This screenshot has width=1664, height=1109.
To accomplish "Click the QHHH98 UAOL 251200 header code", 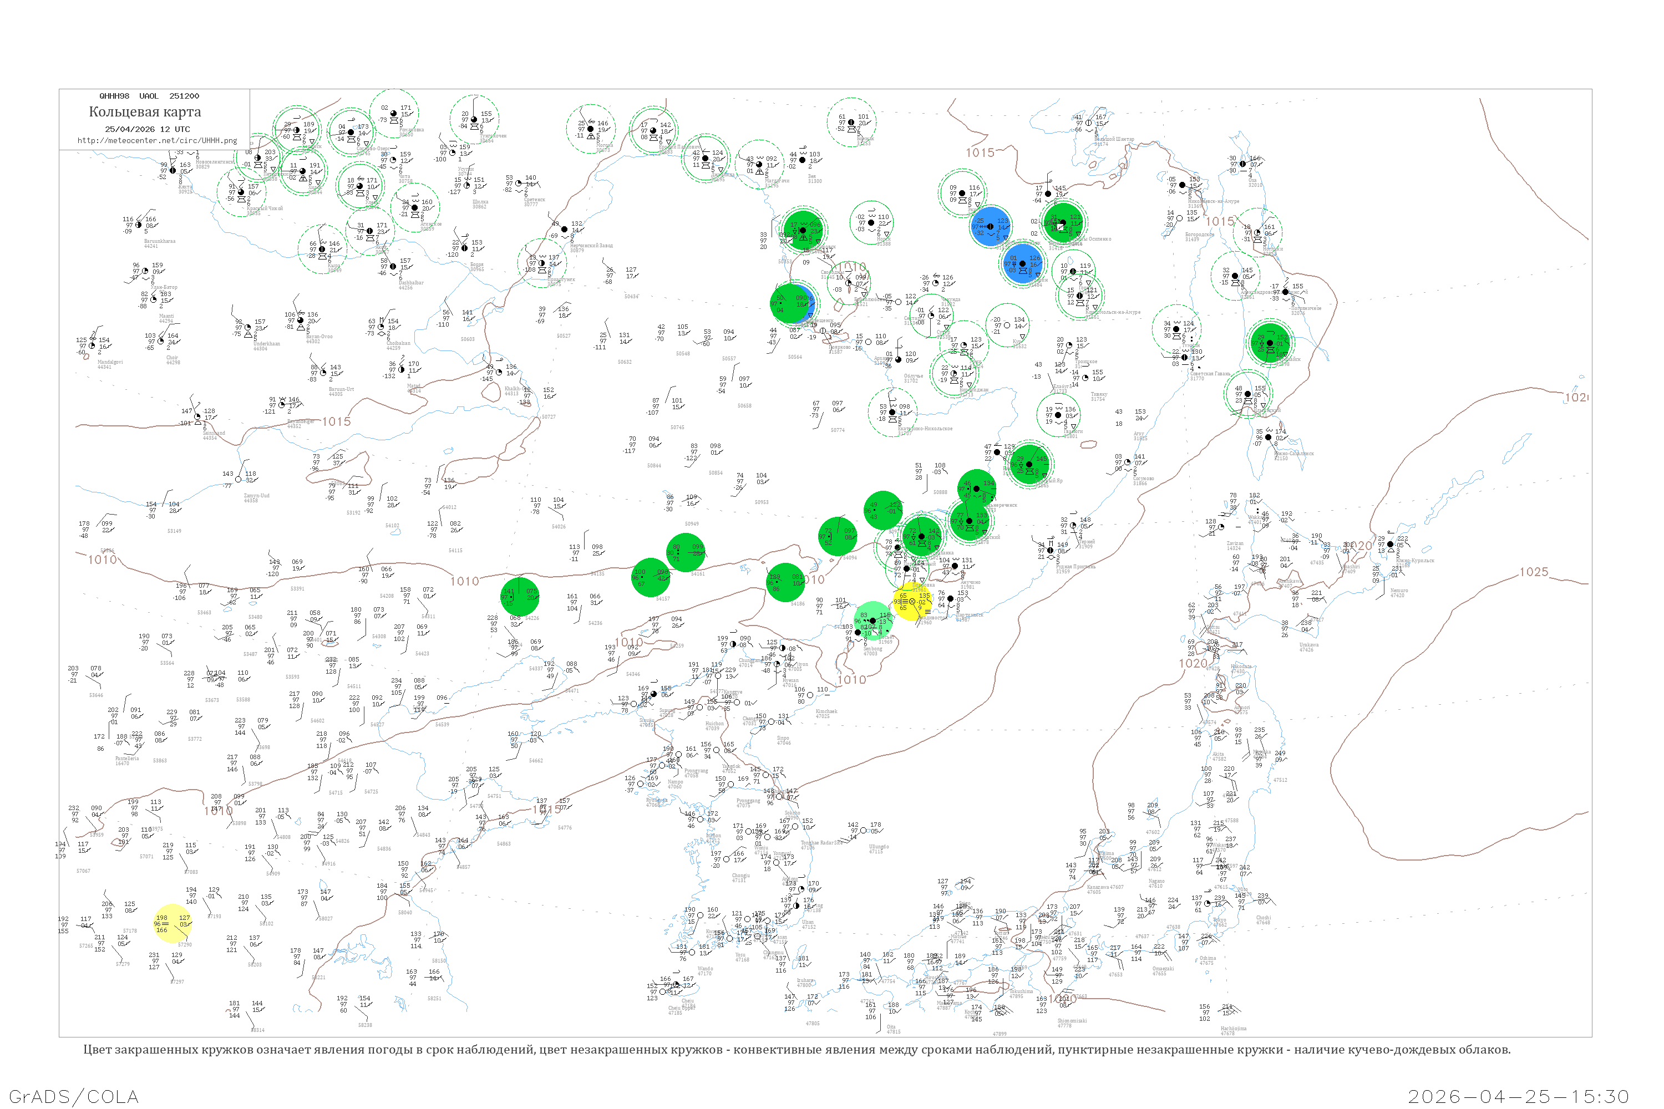I will [149, 96].
